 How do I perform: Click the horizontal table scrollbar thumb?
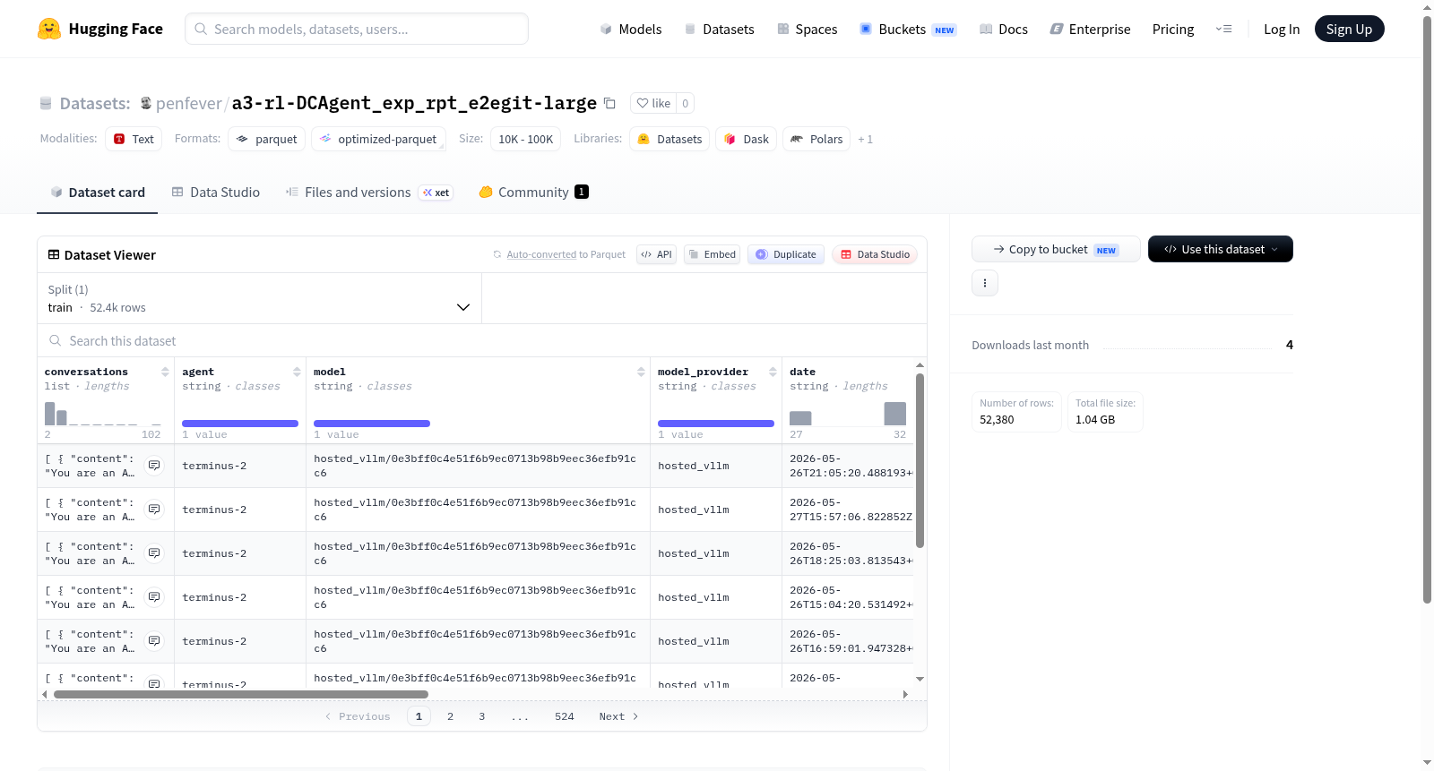240,694
